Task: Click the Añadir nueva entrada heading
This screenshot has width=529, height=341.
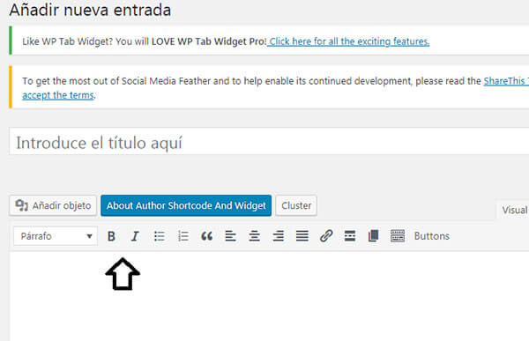Action: click(90, 10)
